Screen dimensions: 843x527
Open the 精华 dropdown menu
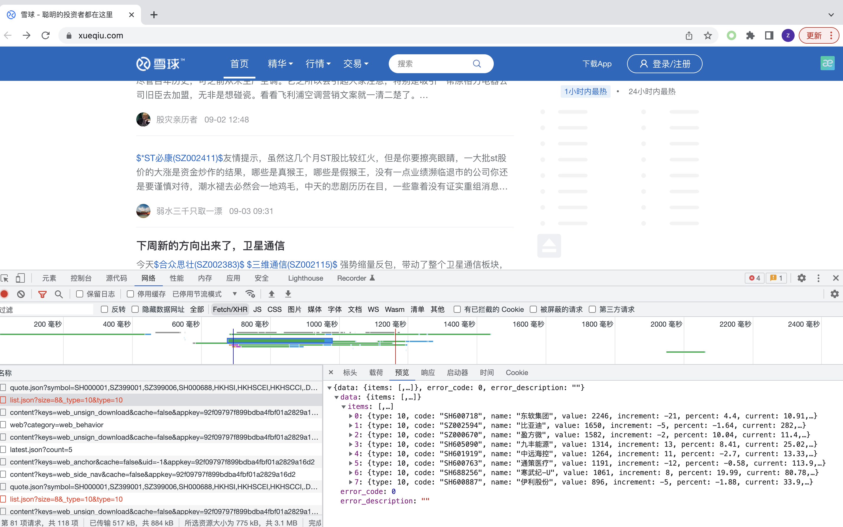tap(280, 64)
